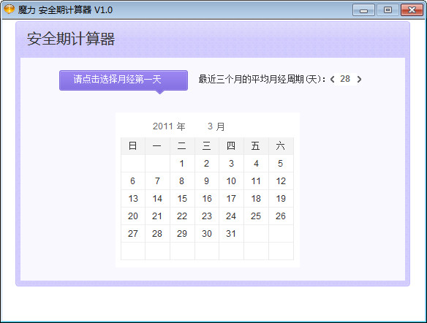Pick day 20 as first day
The height and width of the screenshot is (323, 427).
133,216
